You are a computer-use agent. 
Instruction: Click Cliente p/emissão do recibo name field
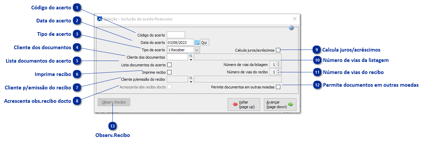[238, 79]
